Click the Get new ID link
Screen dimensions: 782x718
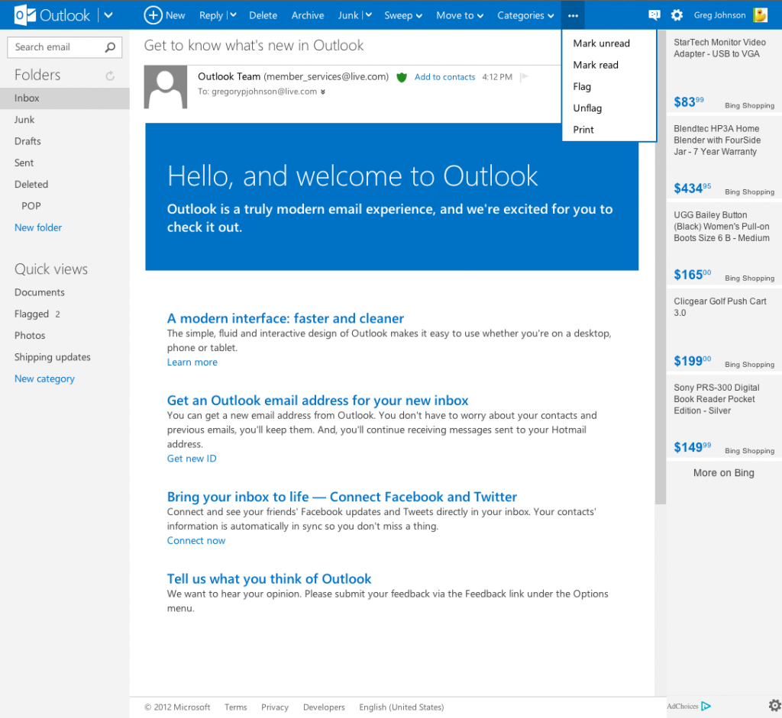point(191,458)
